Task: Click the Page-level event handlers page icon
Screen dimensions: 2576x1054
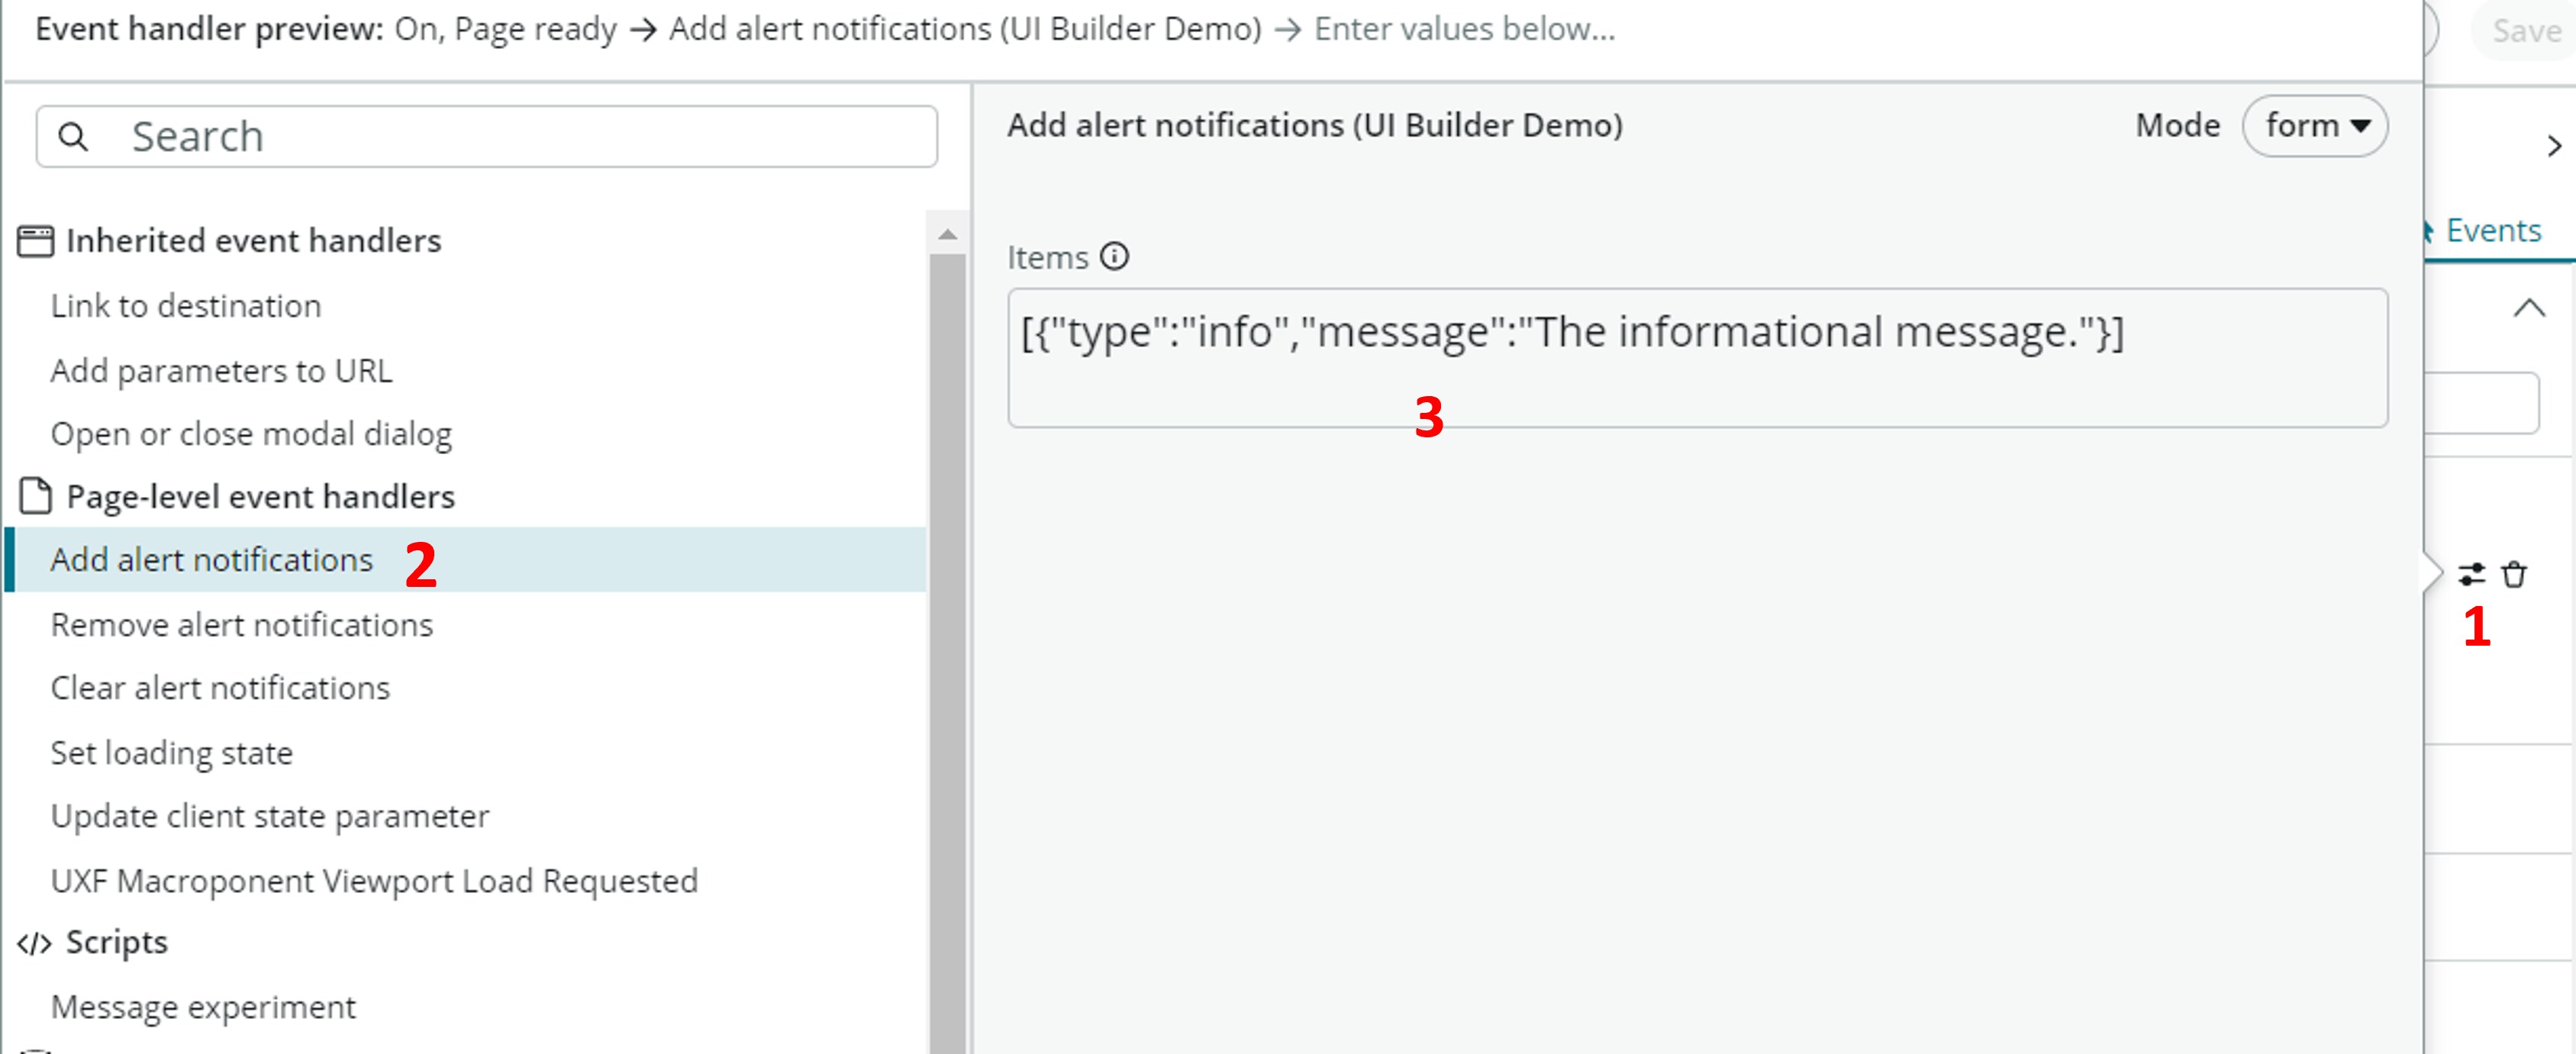Action: tap(35, 496)
